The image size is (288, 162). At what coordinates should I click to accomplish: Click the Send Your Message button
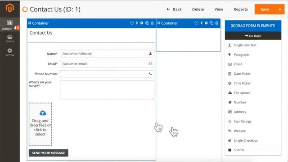point(49,153)
